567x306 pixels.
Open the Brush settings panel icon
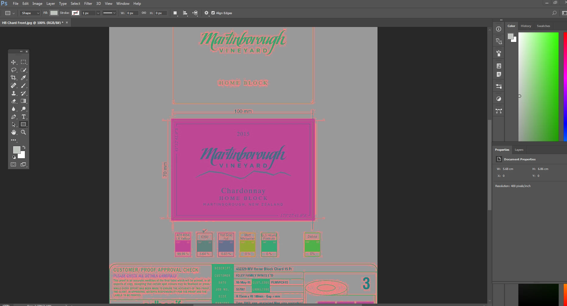coord(499,87)
